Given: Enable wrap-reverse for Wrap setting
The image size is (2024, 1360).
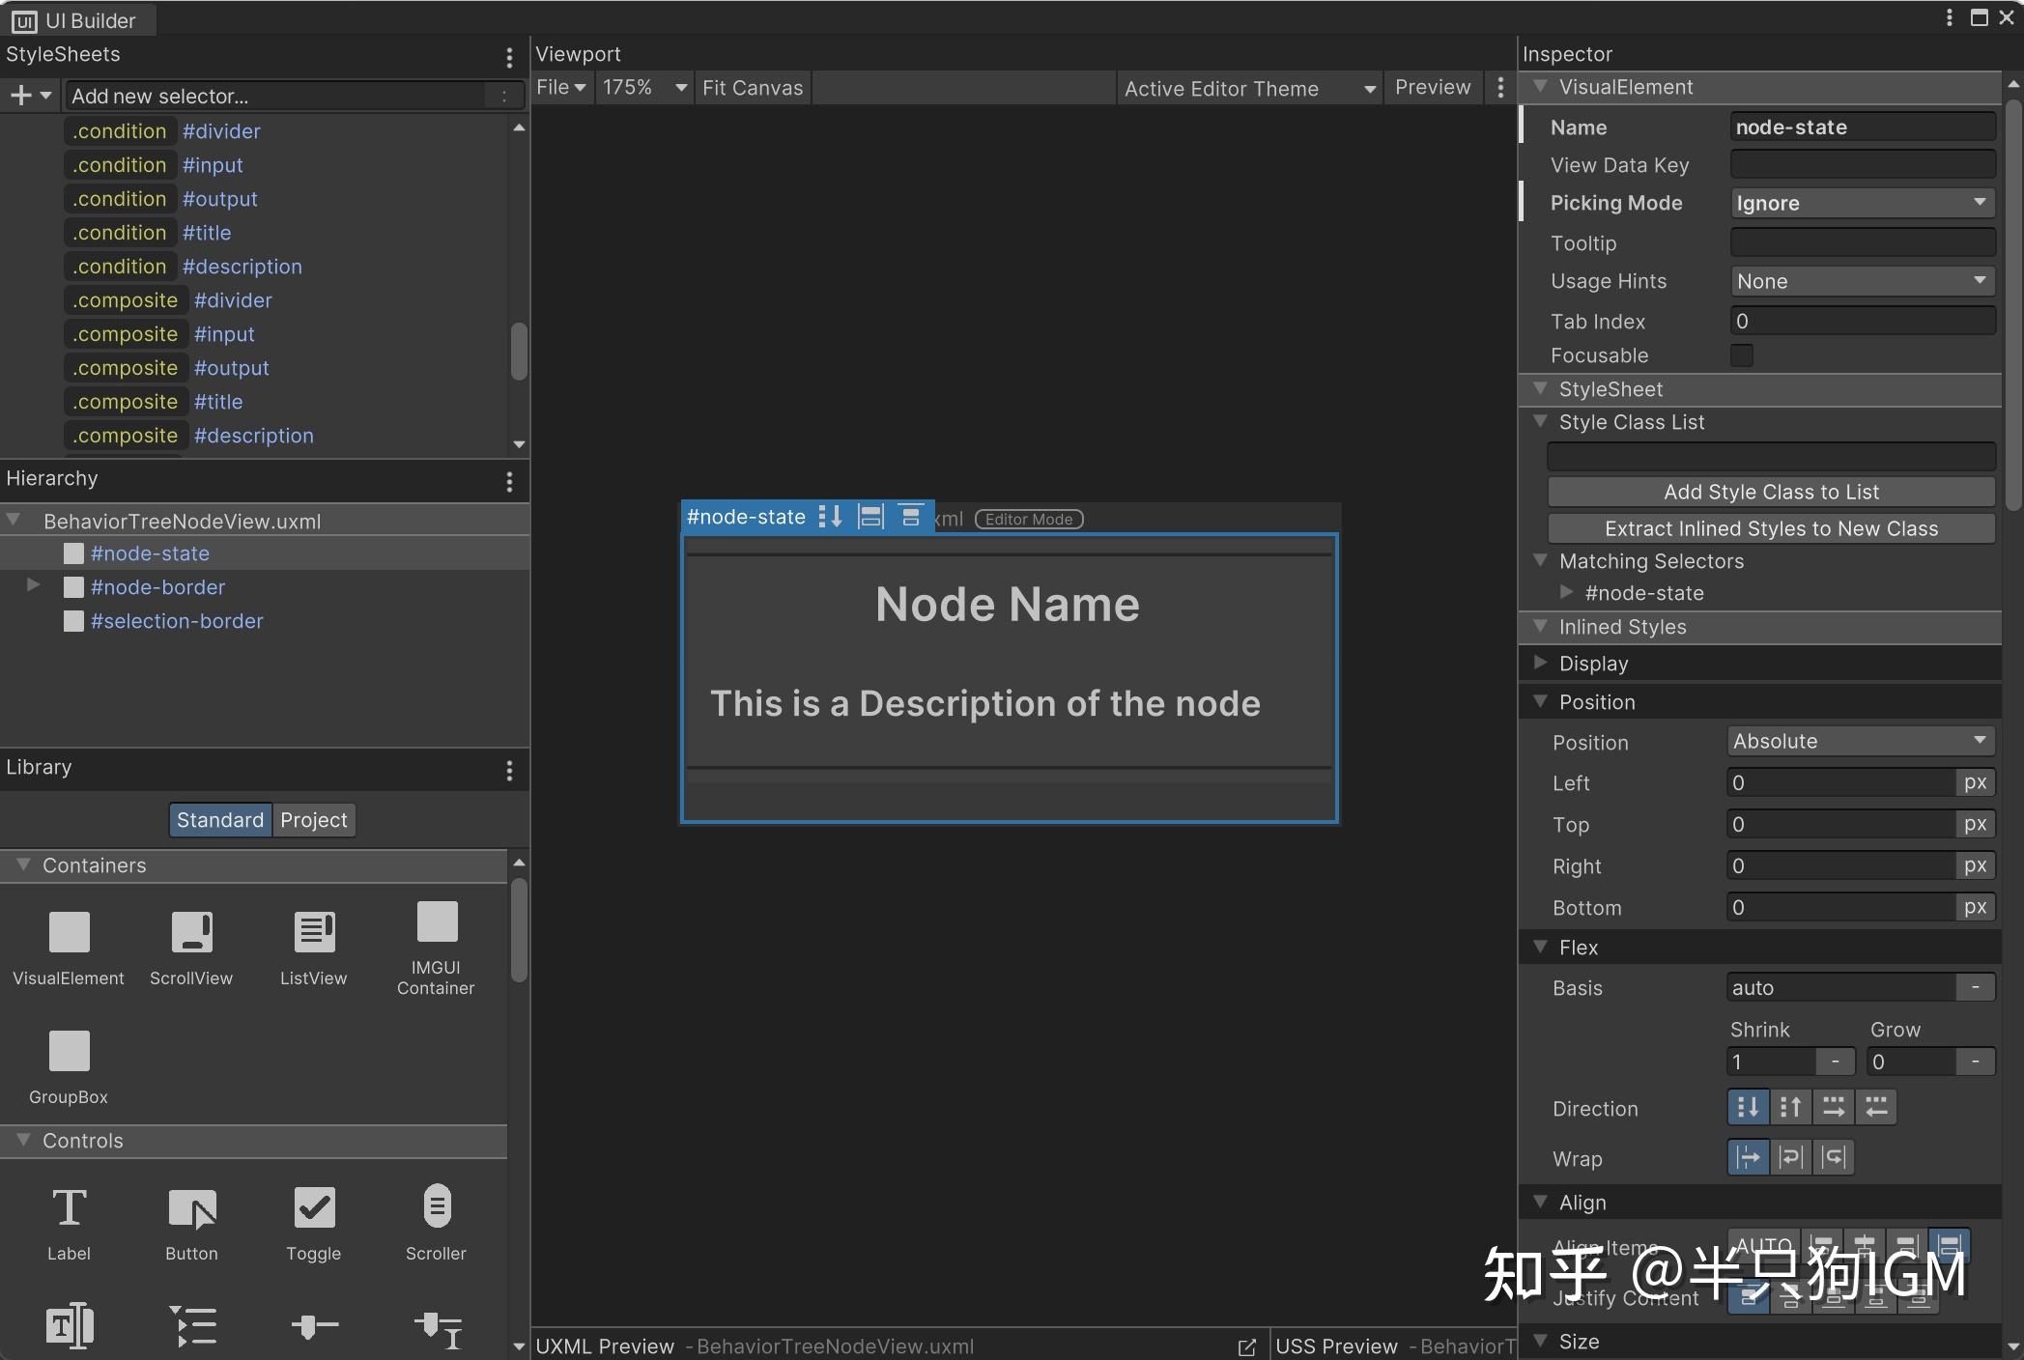Looking at the screenshot, I should click(x=1834, y=1157).
